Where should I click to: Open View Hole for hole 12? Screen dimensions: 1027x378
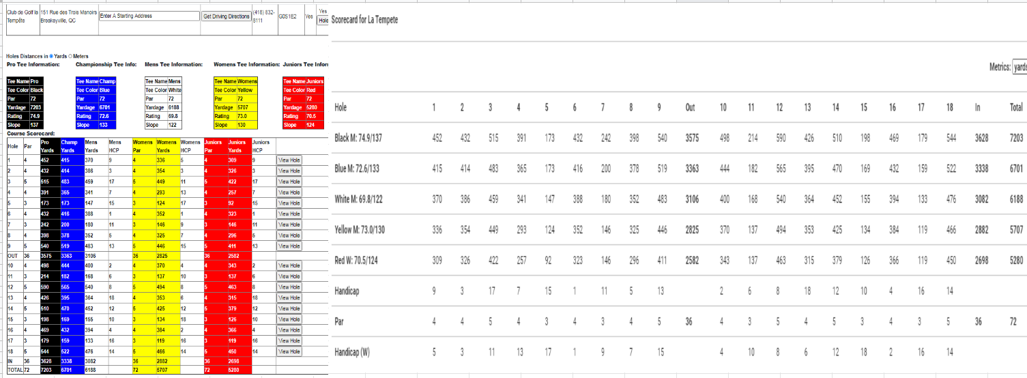[x=289, y=287]
